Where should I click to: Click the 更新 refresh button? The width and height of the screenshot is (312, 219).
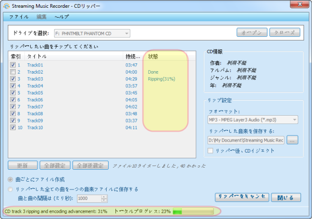click(23, 165)
